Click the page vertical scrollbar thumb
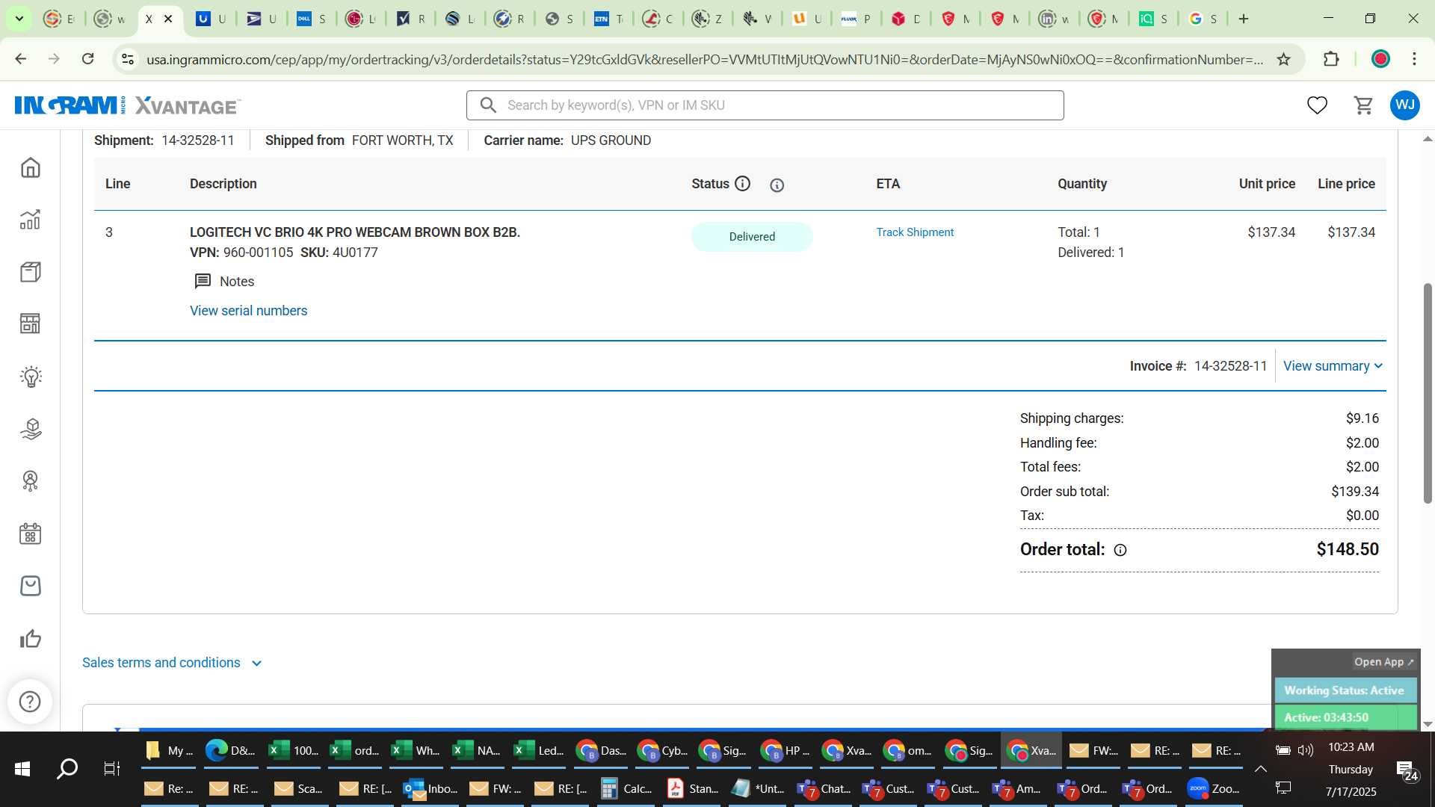Image resolution: width=1435 pixels, height=807 pixels. coord(1428,393)
